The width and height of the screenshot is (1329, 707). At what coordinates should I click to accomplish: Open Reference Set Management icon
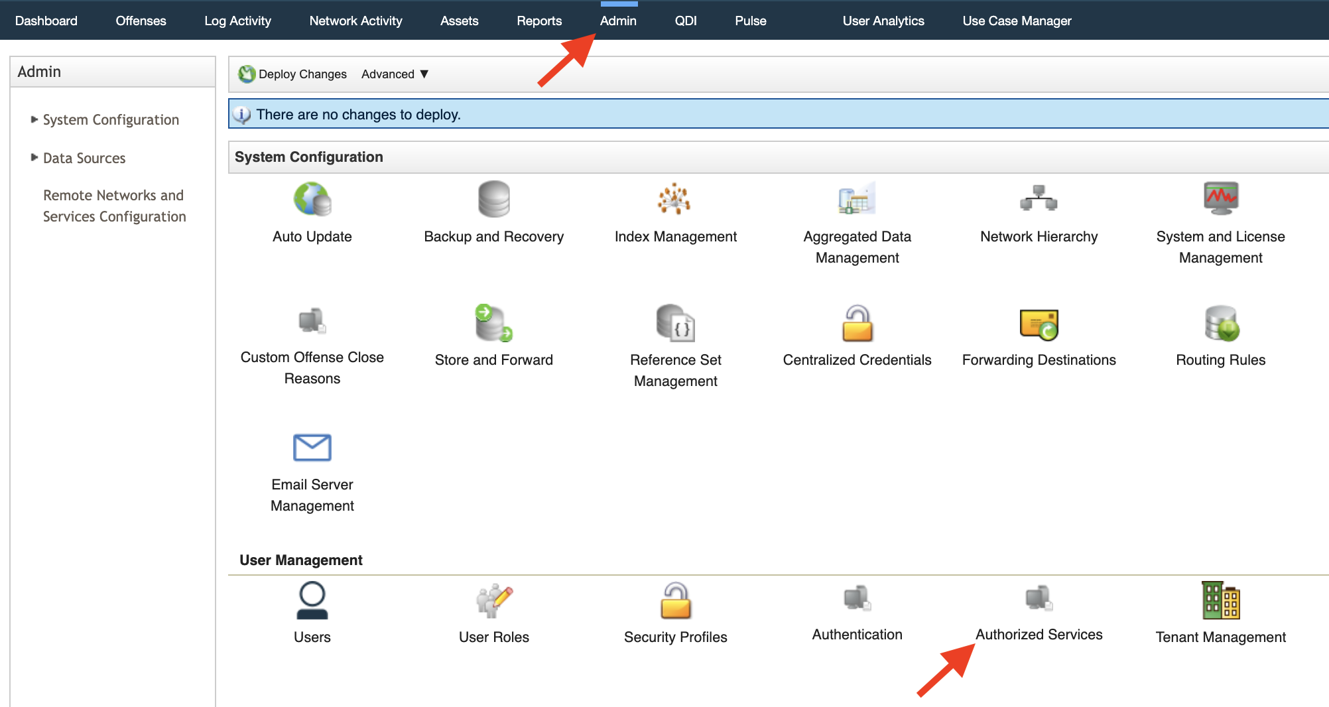coord(675,322)
